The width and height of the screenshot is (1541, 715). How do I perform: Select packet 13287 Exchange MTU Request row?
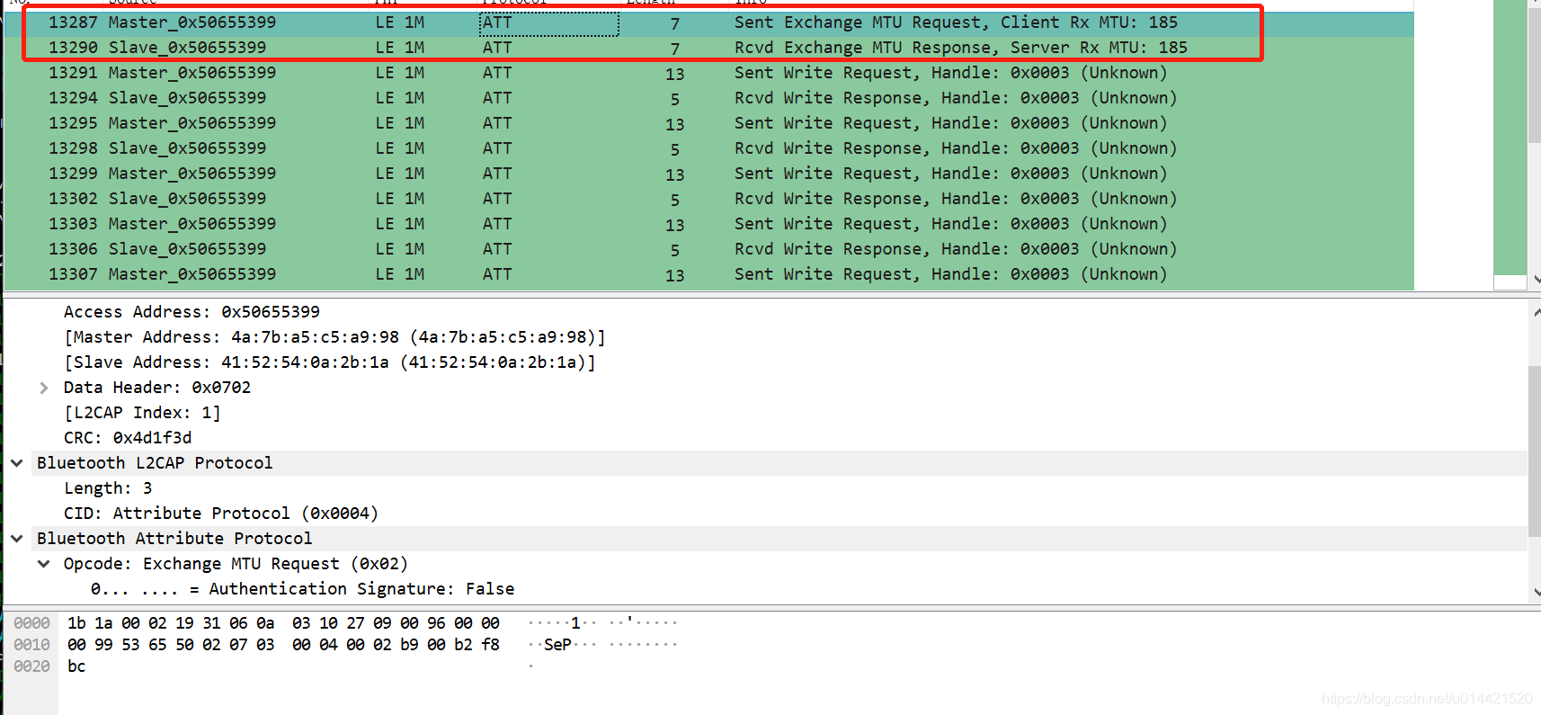point(708,23)
